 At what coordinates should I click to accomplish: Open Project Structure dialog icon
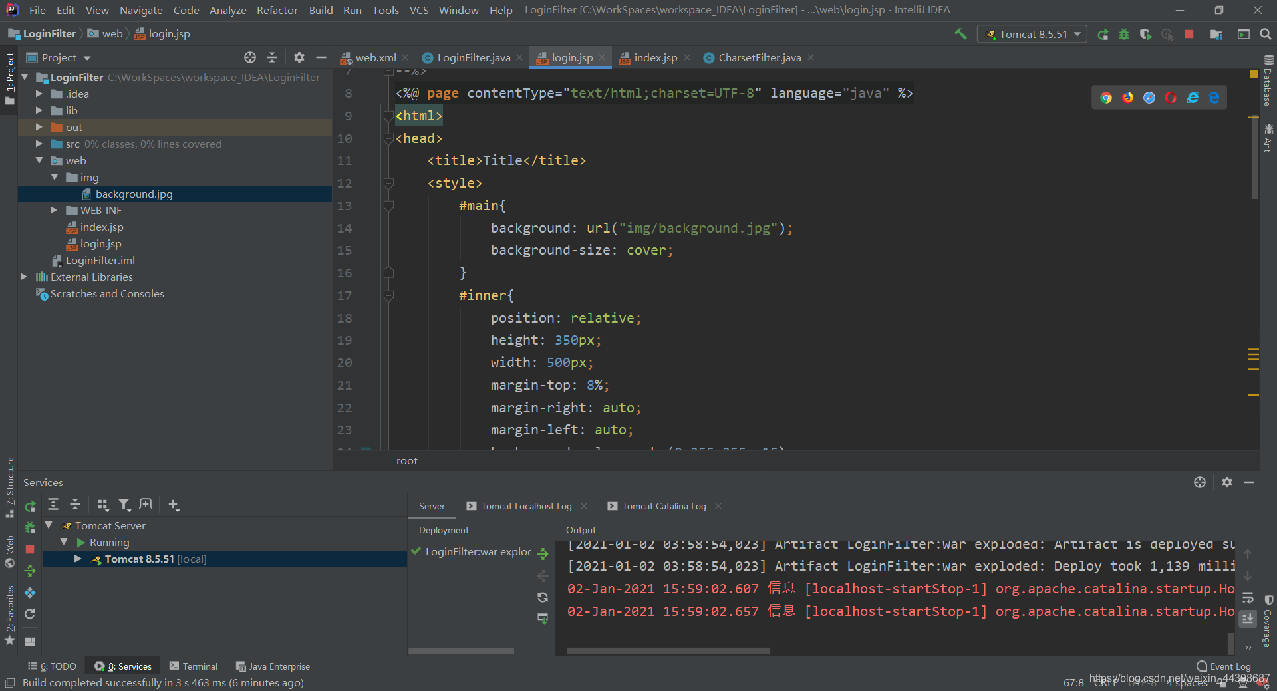click(x=1216, y=34)
